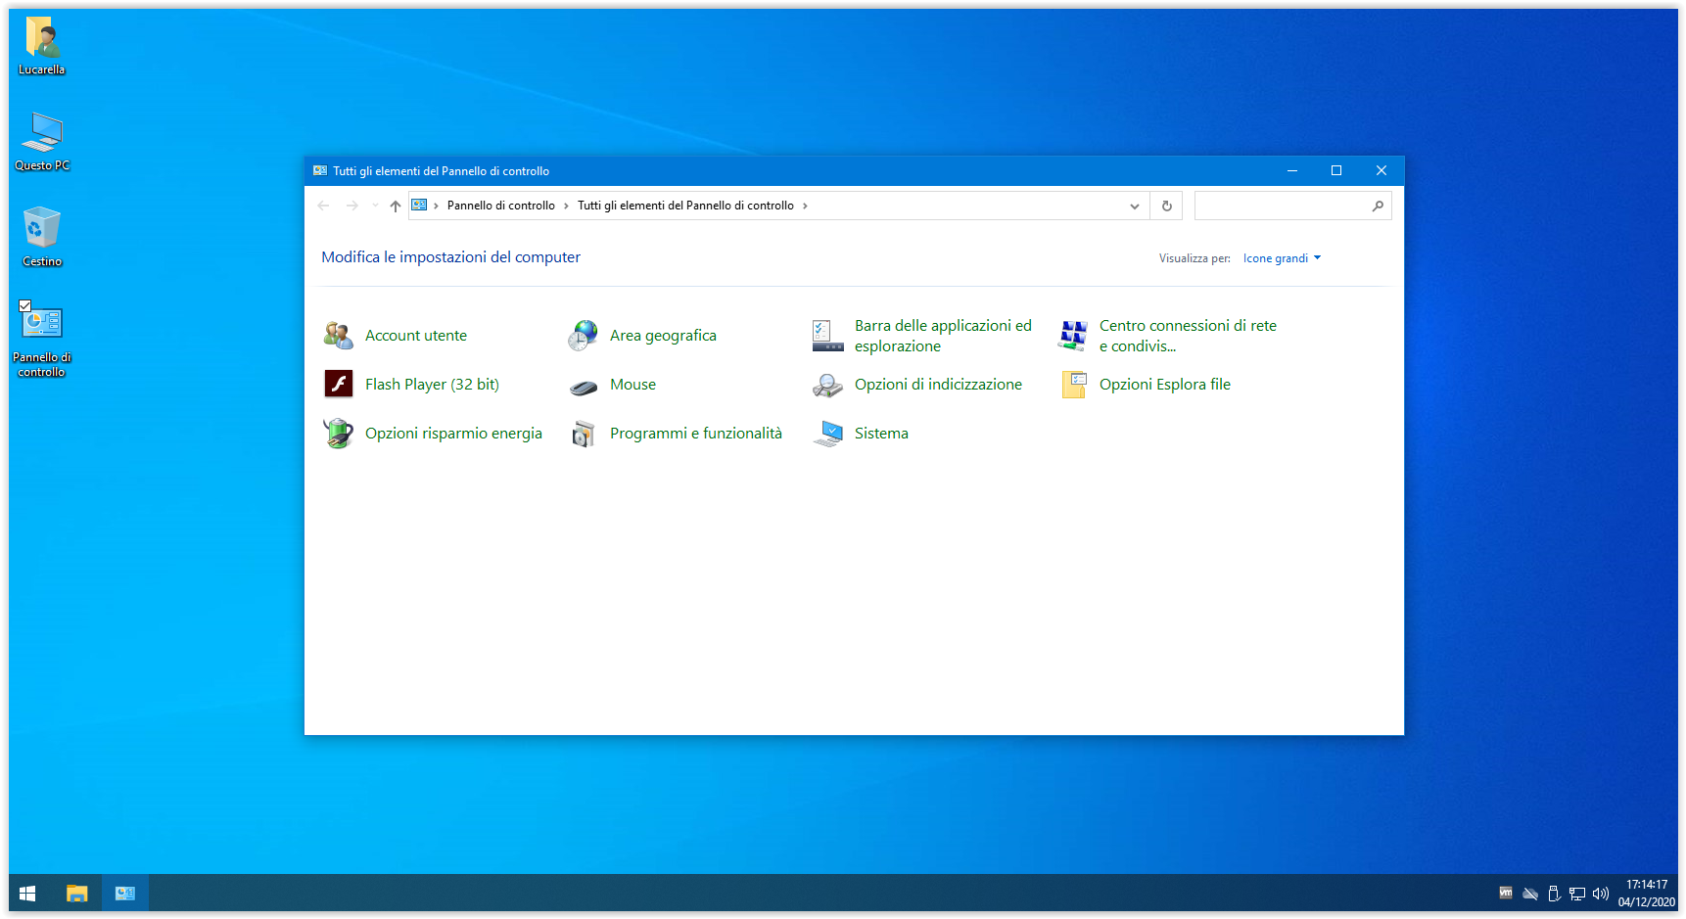Open the Area geografica link
This screenshot has height=919, width=1686.
[663, 336]
